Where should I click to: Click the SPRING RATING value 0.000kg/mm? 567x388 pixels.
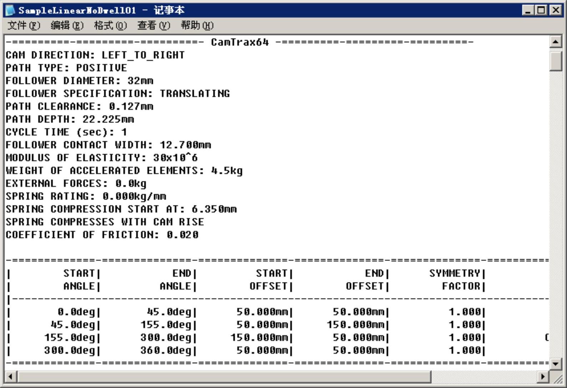pyautogui.click(x=134, y=196)
